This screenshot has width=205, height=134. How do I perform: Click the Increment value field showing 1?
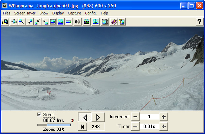[149, 117]
